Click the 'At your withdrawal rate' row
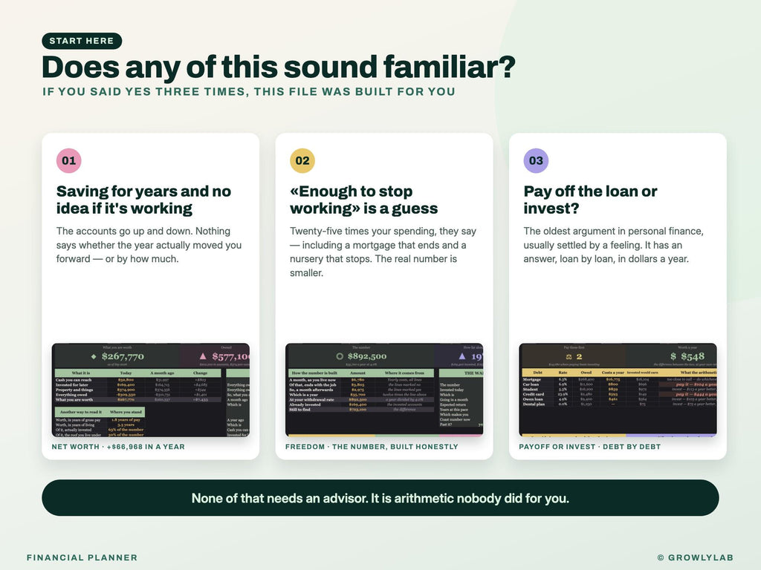 pyautogui.click(x=361, y=399)
